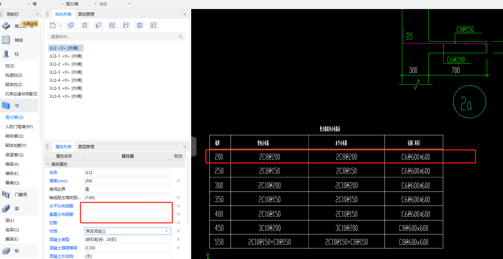Toggle 附加 marker for 水平分布钢筋 row
Viewport: 503px width, 259px height.
click(x=178, y=206)
